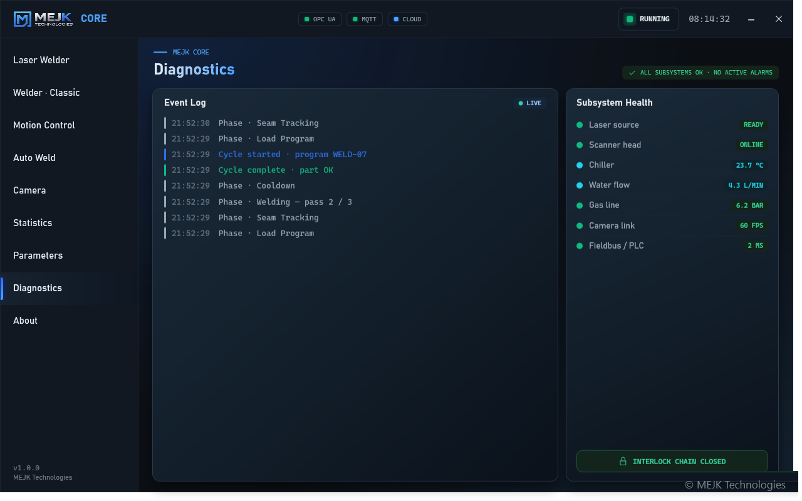Click the Water flow status dot
This screenshot has height=501, width=802.
(x=580, y=185)
